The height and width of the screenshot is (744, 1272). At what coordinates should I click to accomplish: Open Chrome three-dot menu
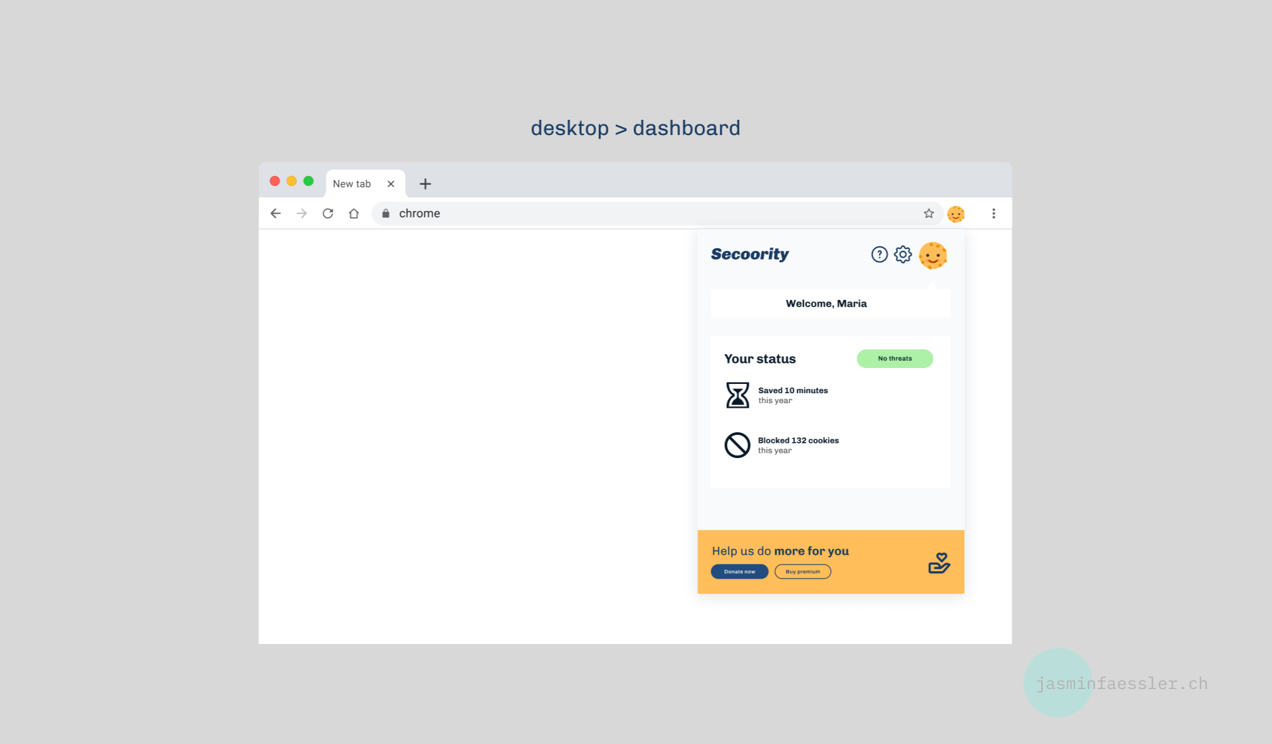click(x=993, y=214)
